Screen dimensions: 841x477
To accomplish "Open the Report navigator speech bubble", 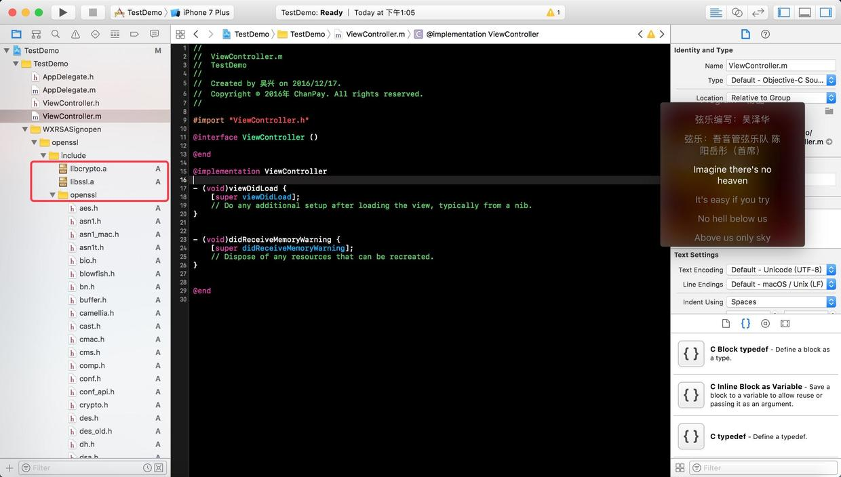I will click(x=155, y=34).
